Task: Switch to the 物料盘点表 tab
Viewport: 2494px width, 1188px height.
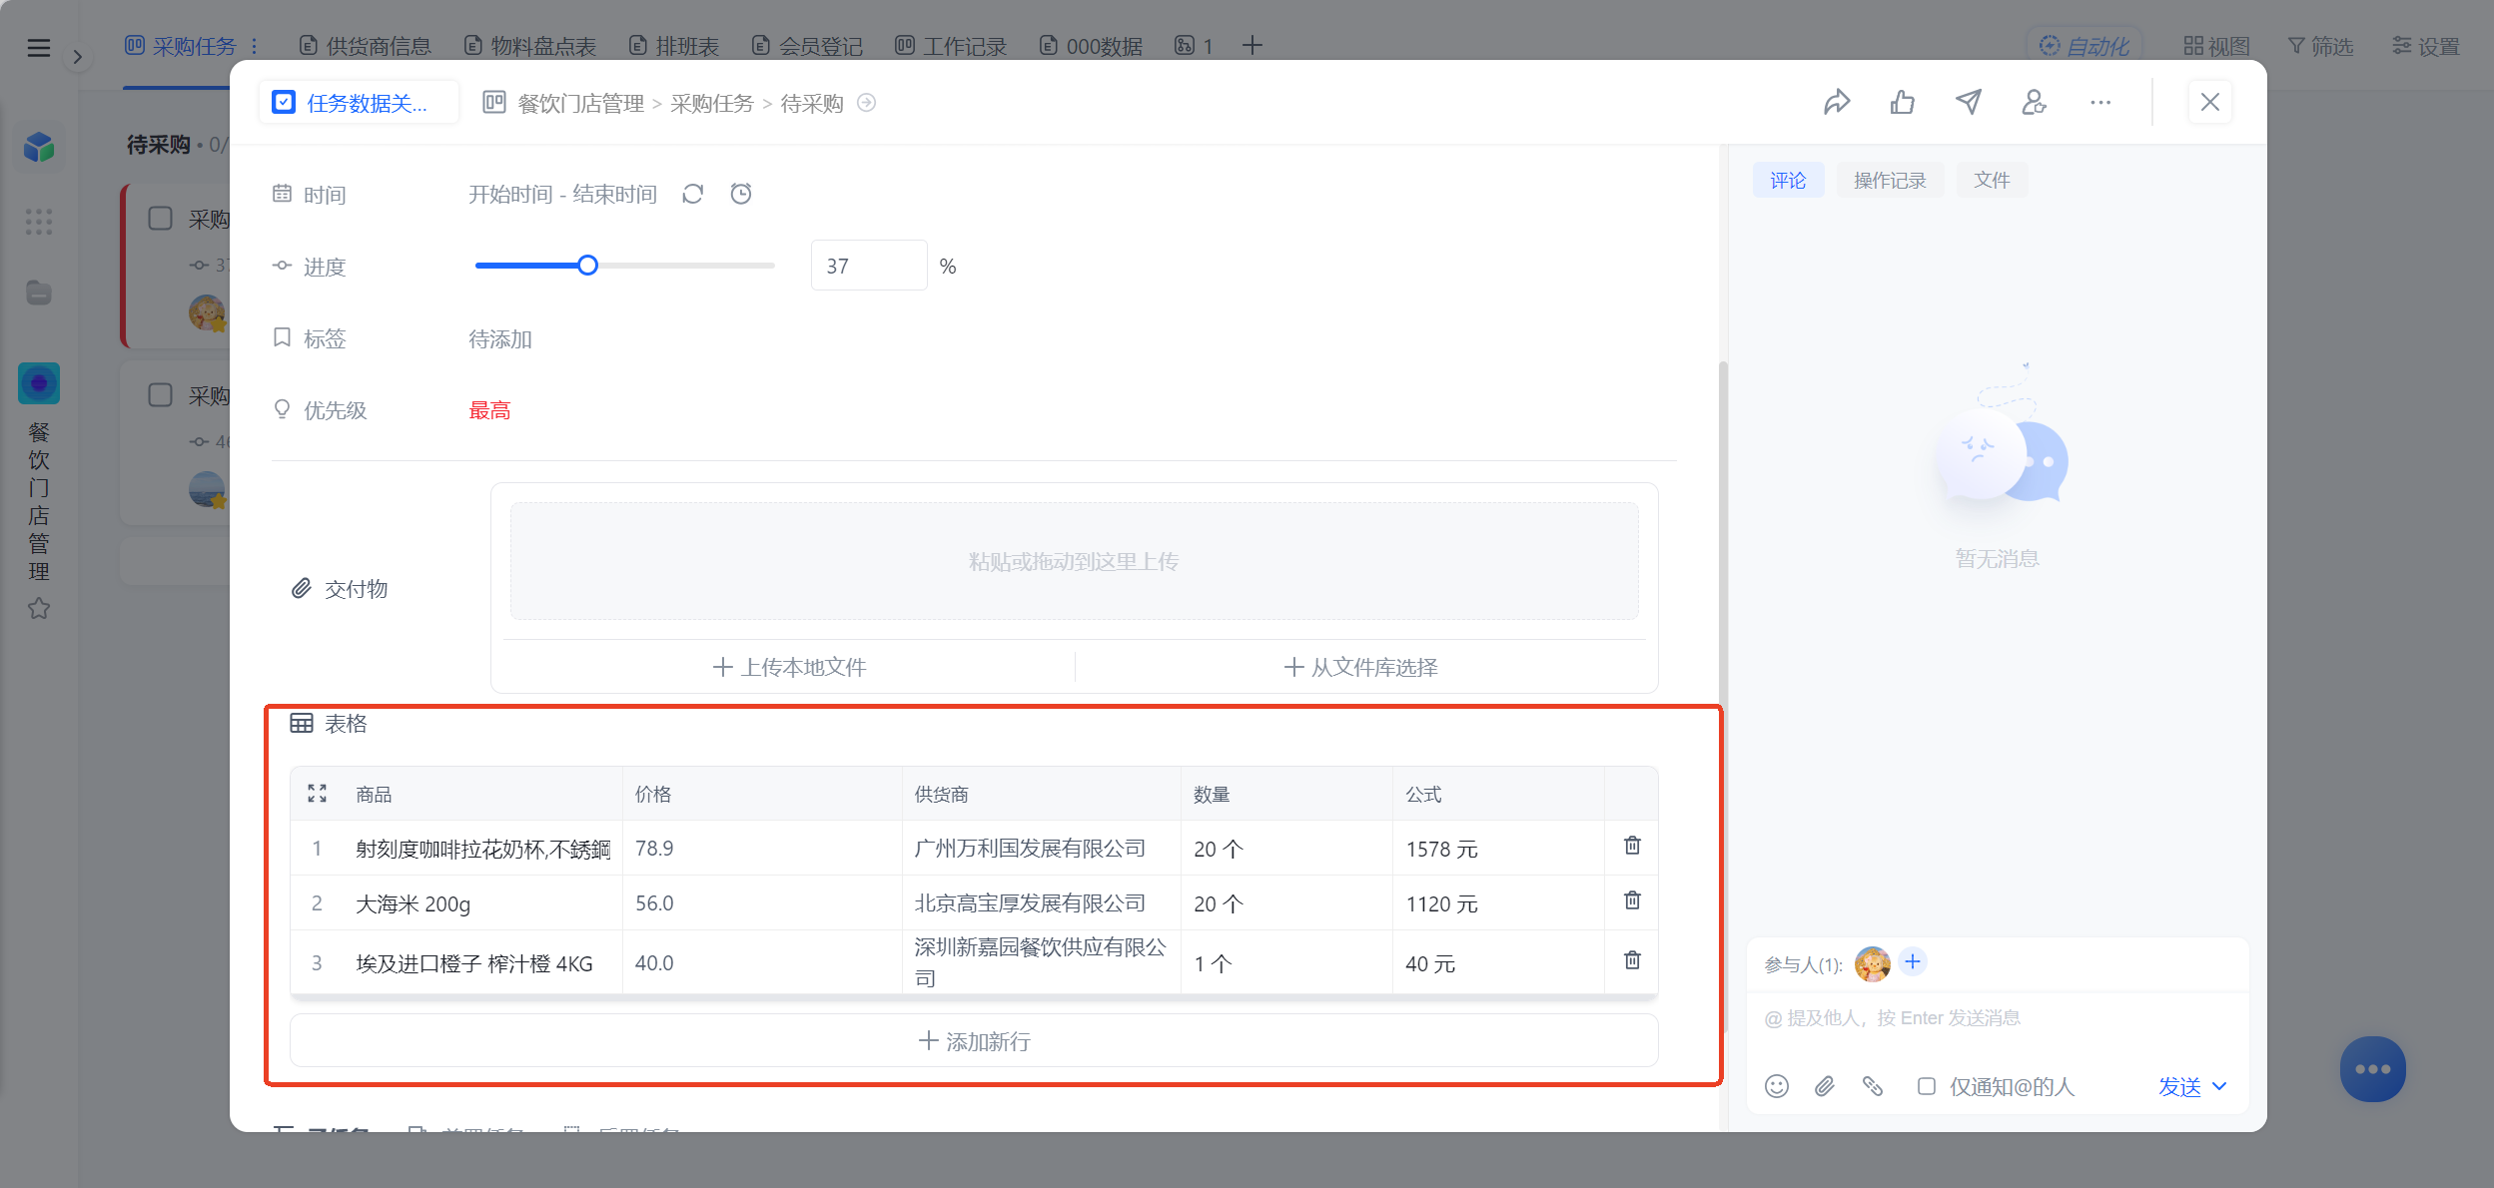Action: tap(530, 46)
